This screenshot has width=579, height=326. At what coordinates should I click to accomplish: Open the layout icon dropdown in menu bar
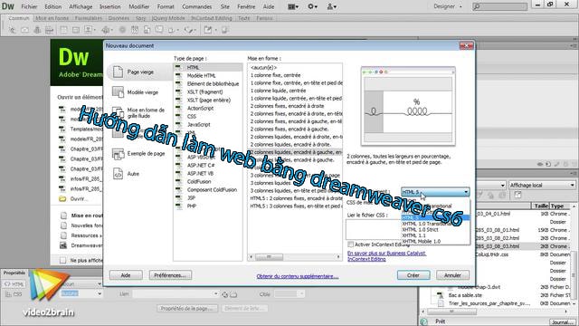pos(293,6)
